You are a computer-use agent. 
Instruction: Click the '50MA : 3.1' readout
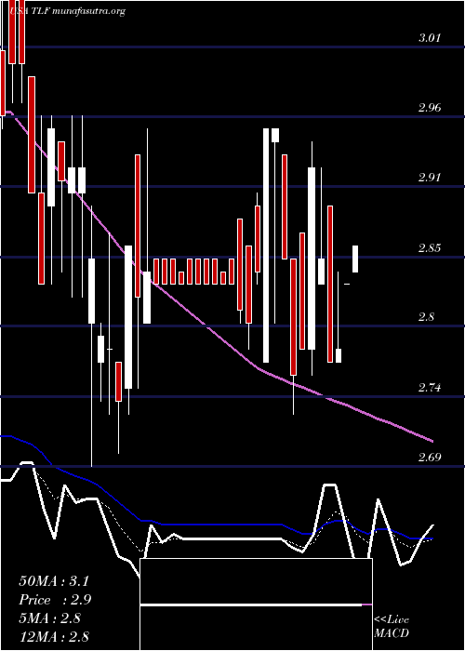pos(54,581)
